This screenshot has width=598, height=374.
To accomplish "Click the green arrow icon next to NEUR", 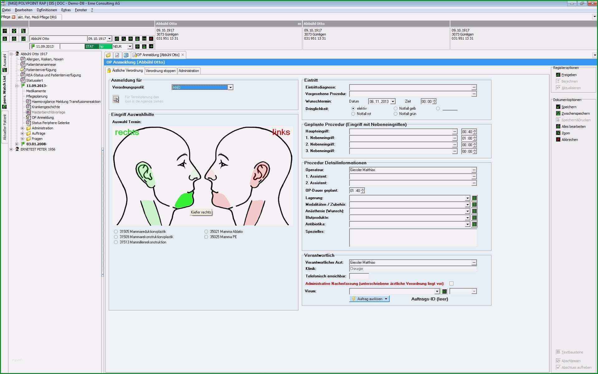I will 151,46.
